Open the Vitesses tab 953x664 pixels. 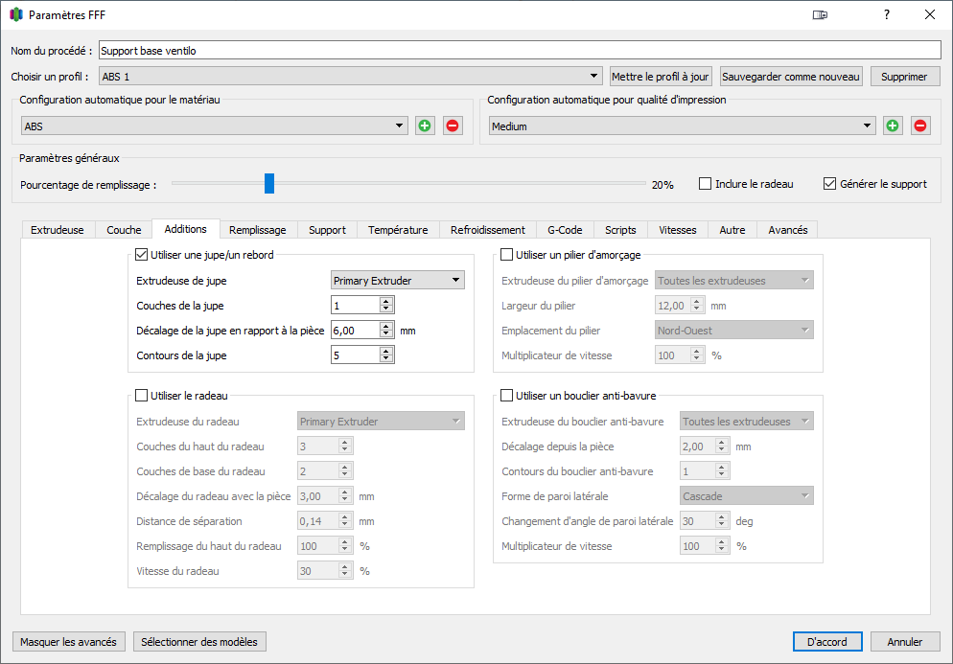[x=678, y=230]
